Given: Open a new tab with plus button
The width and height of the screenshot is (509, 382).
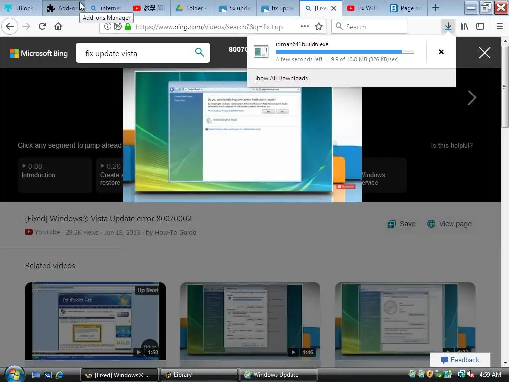Looking at the screenshot, I should click(x=436, y=8).
